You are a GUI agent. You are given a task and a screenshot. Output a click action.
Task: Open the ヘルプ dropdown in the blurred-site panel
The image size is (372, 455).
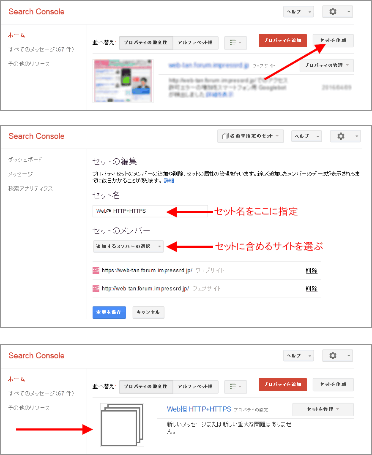pos(298,12)
